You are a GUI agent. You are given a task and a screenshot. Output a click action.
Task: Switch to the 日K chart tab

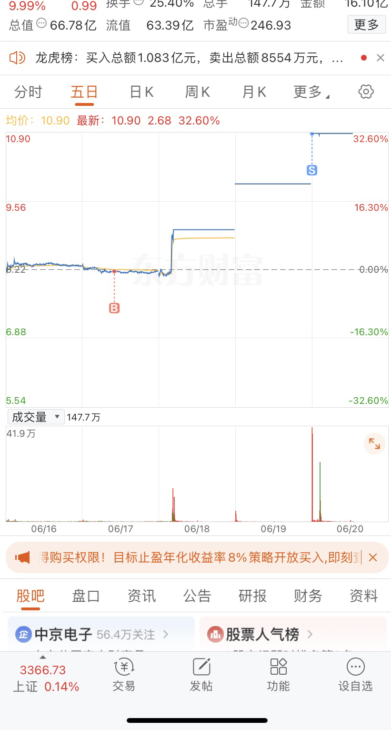(x=141, y=92)
